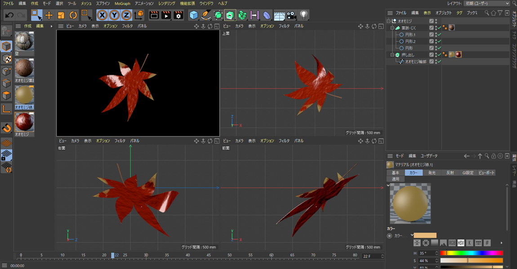517x269 pixels.
Task: Click the Cube primitive icon
Action: click(193, 15)
